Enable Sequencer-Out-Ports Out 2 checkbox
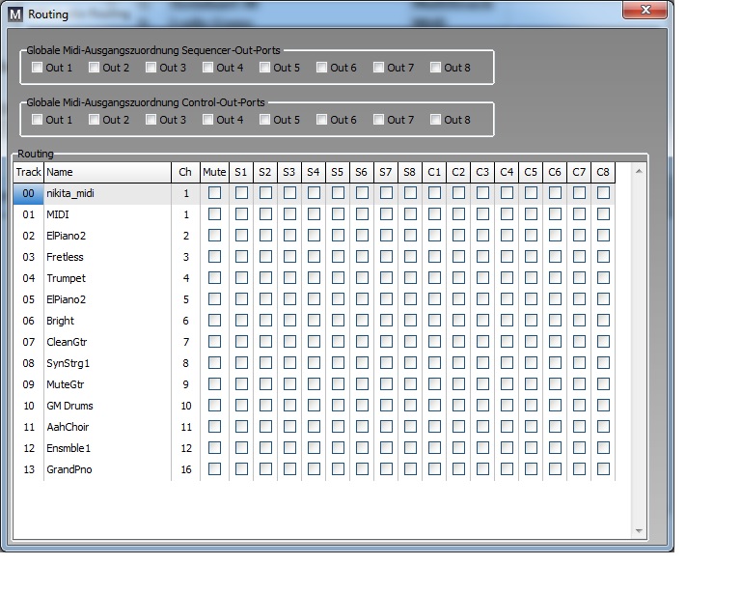741x593 pixels. (94, 68)
